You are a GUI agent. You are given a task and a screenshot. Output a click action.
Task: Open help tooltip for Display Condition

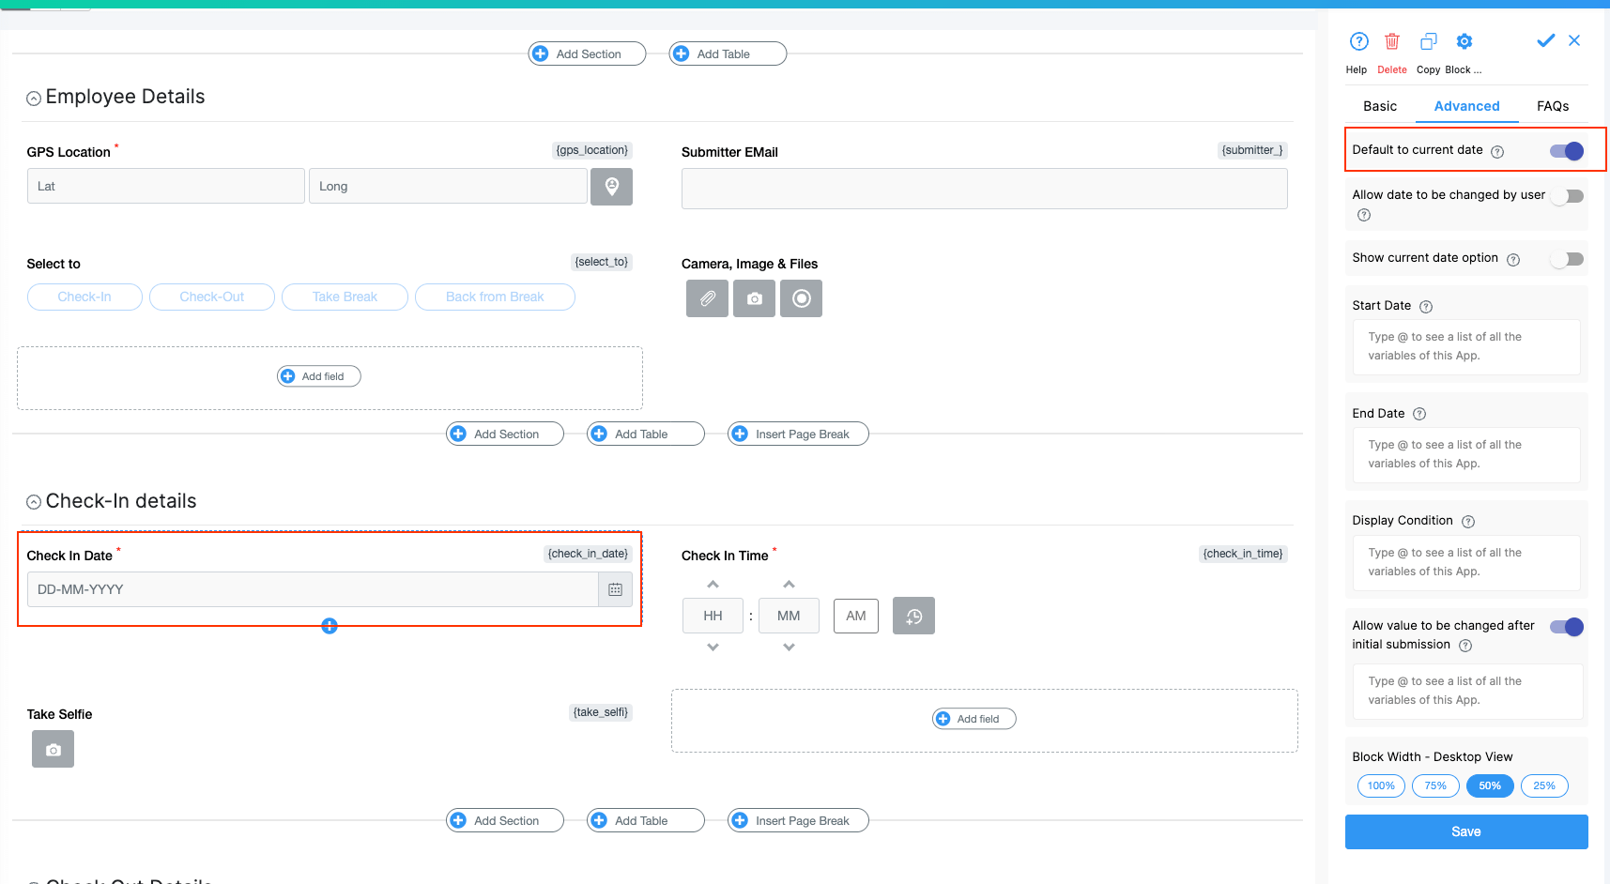[x=1468, y=522]
